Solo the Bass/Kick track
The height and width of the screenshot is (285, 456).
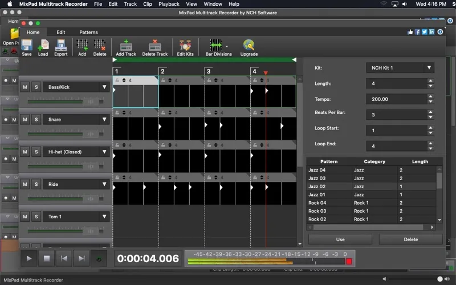click(36, 87)
